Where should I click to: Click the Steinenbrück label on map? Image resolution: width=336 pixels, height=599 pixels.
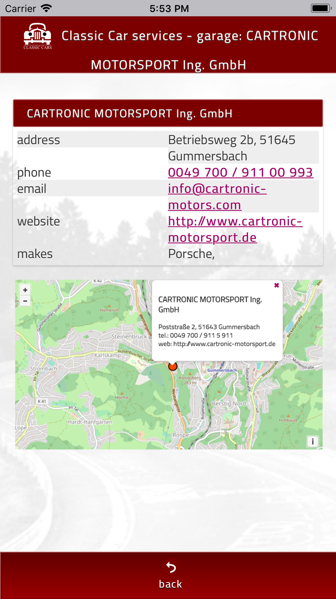pyautogui.click(x=129, y=336)
